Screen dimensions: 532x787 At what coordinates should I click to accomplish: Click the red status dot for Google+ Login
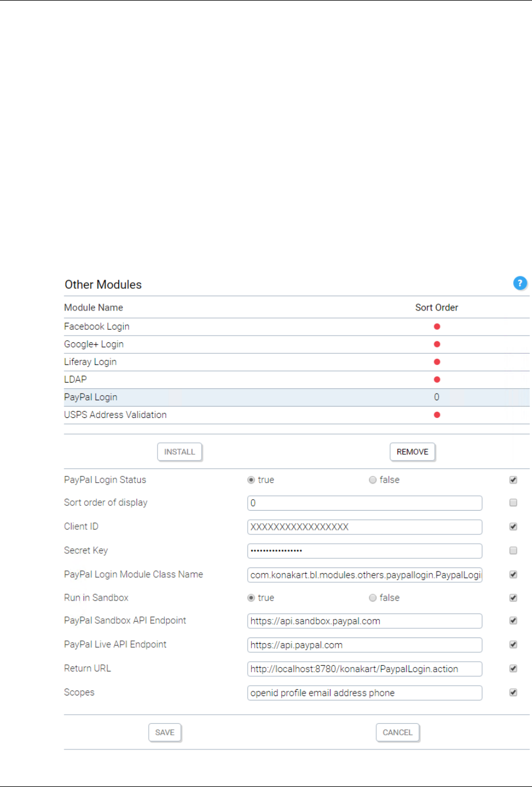pos(437,344)
